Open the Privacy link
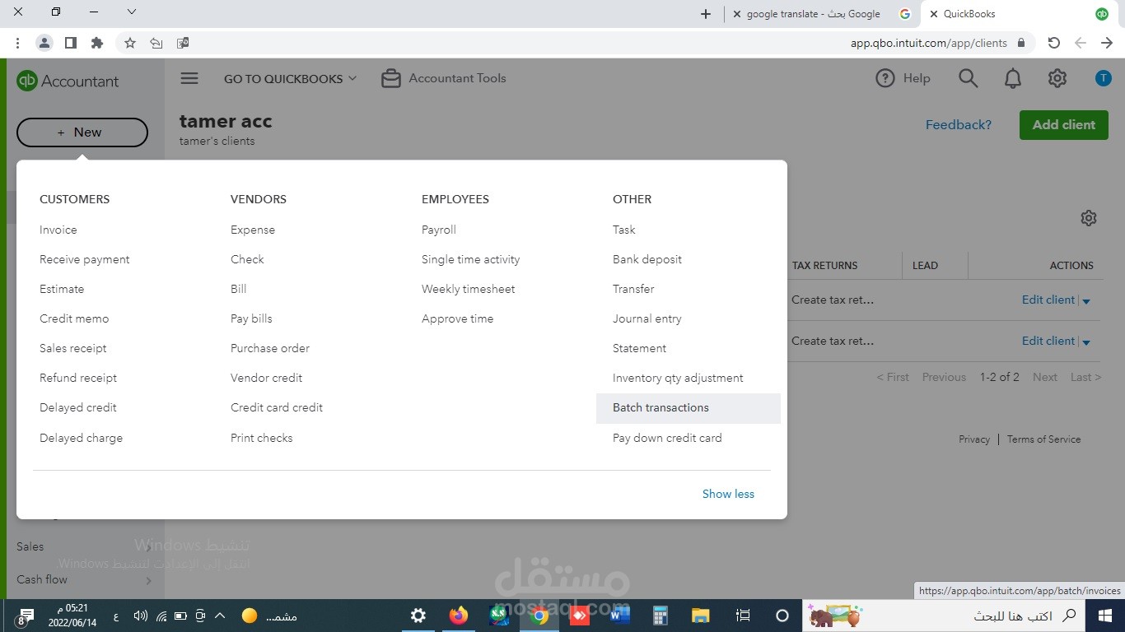 pos(974,439)
